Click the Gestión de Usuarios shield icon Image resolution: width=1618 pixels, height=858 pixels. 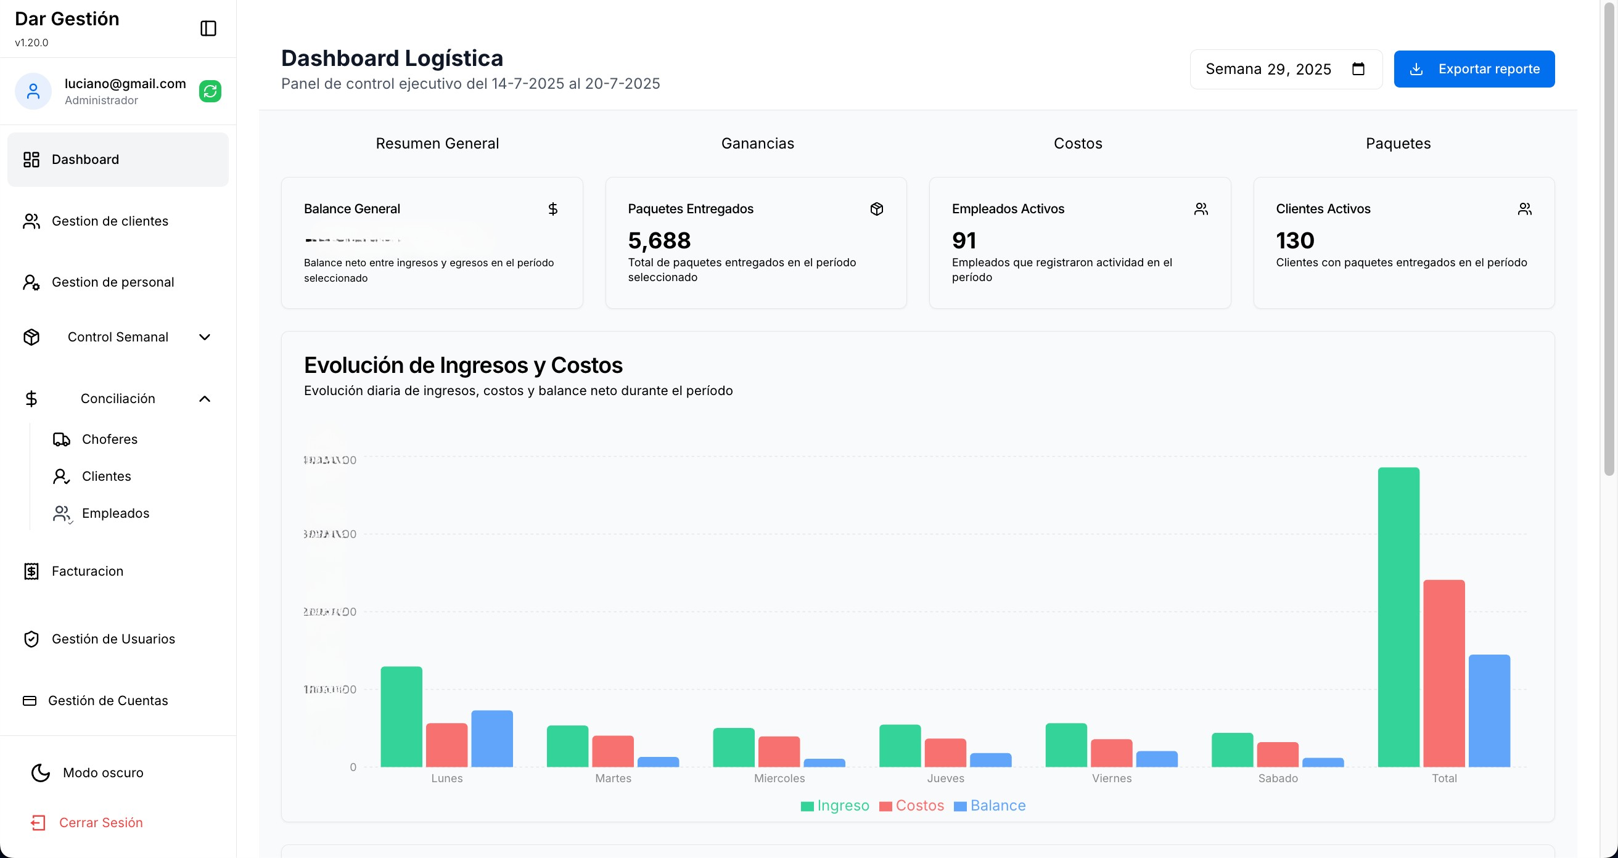pyautogui.click(x=31, y=639)
